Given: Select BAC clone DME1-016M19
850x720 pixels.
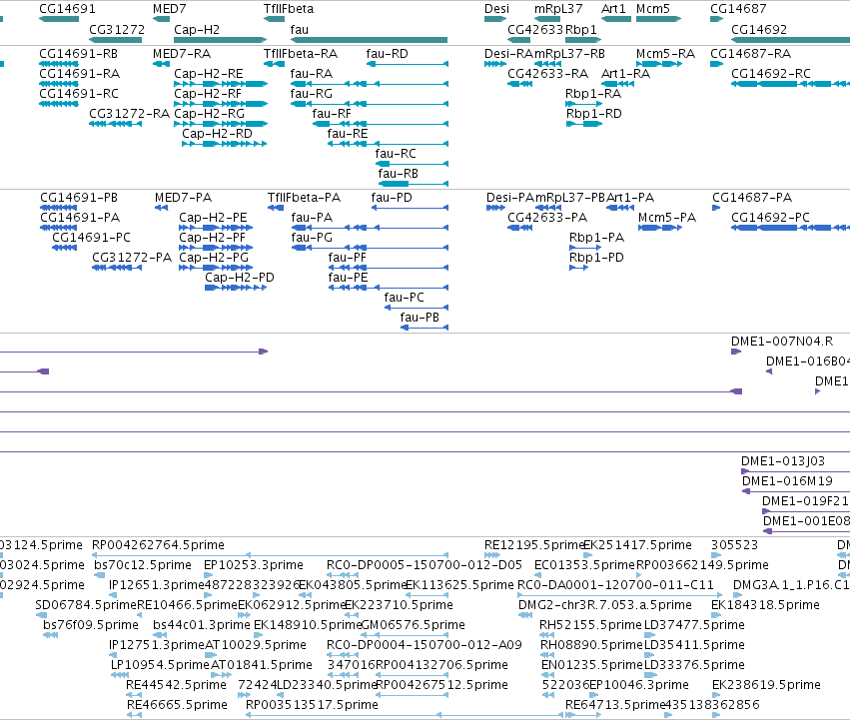Looking at the screenshot, I should (x=796, y=491).
